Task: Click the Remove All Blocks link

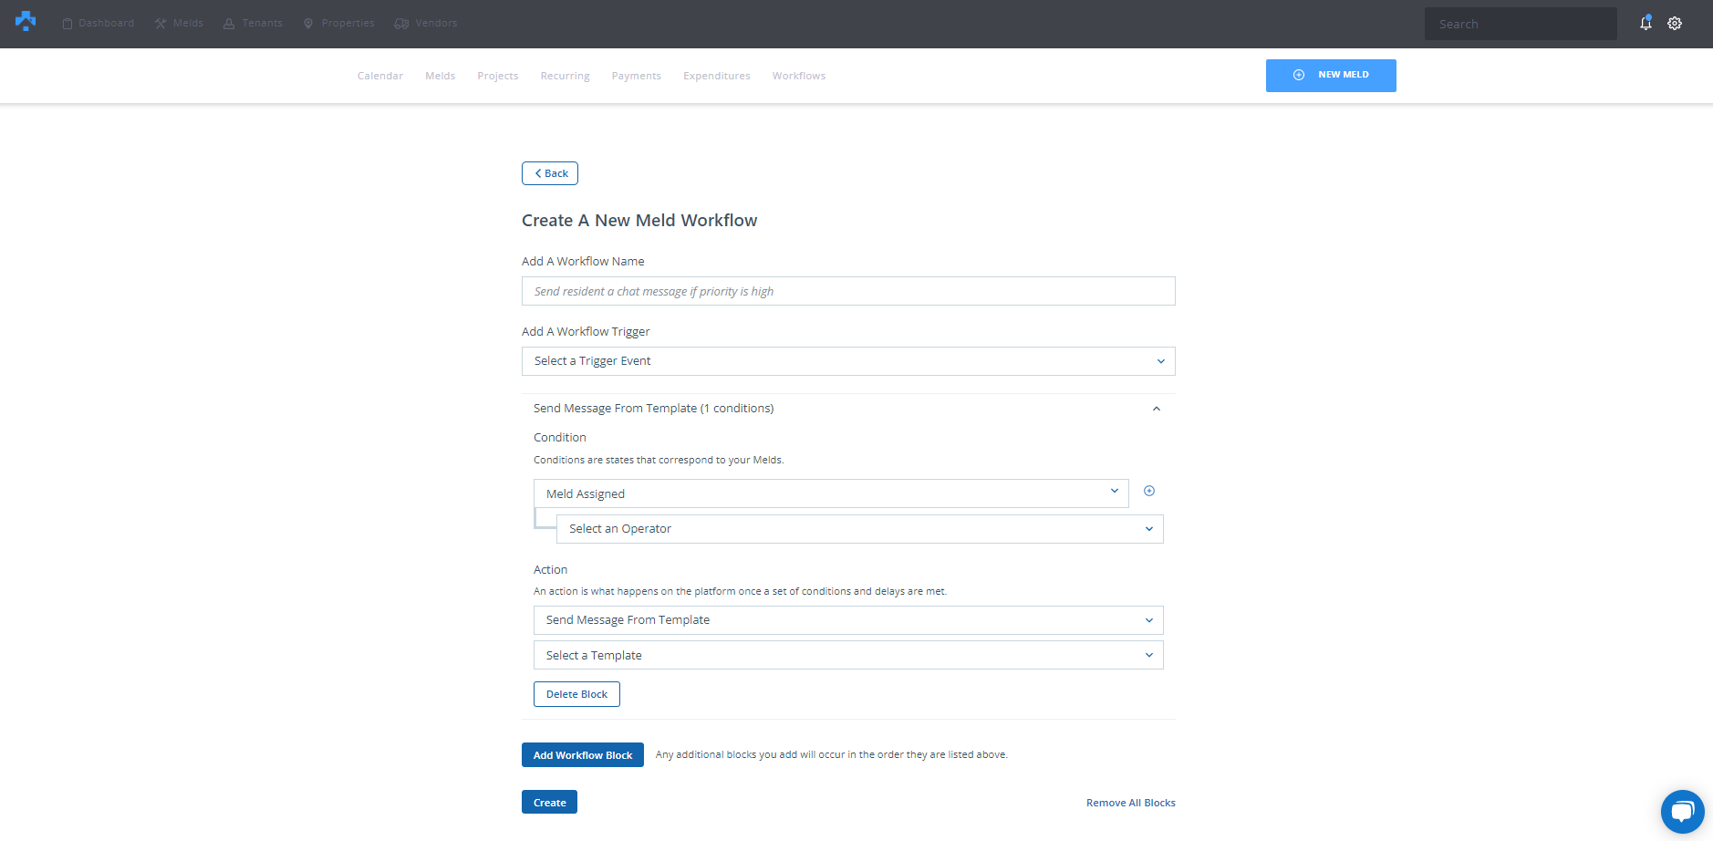Action: coord(1130,803)
